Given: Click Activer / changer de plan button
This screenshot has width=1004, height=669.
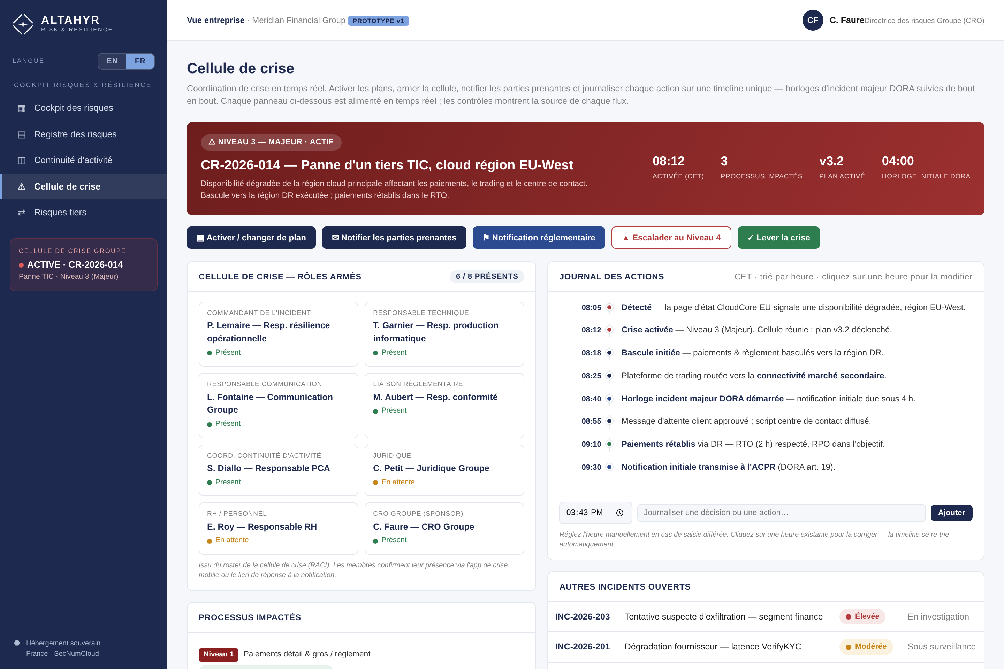Looking at the screenshot, I should point(251,238).
